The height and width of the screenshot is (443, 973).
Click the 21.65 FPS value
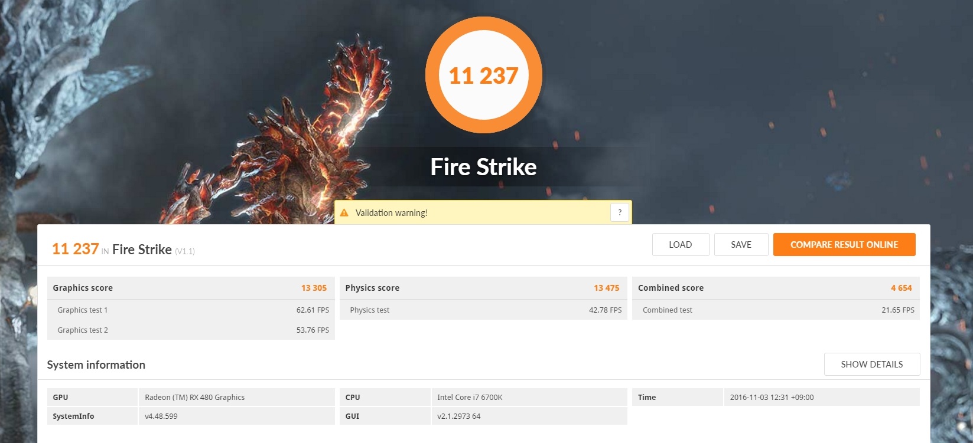coord(898,310)
